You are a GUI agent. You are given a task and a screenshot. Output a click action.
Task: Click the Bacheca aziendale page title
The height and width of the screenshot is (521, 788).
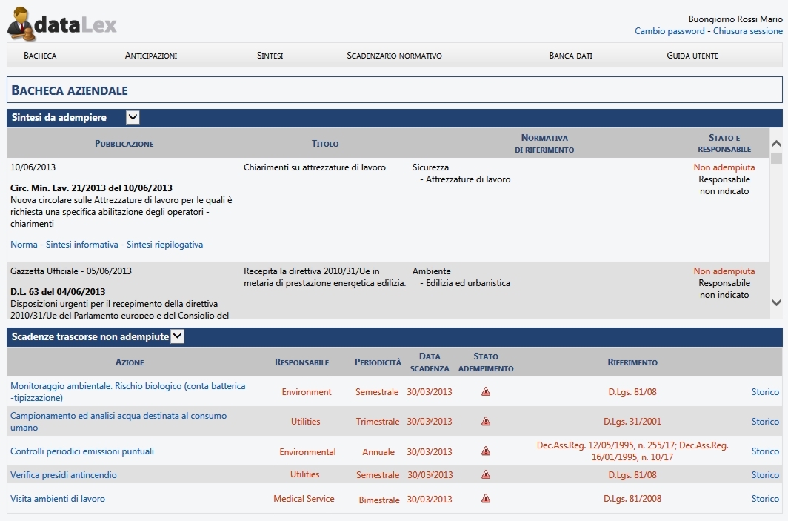[x=70, y=90]
